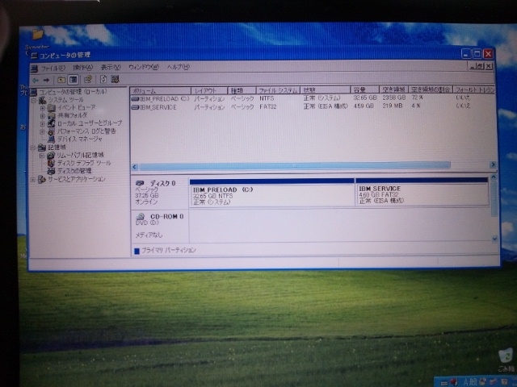Expand the 共有フォルダ node
This screenshot has height=387, width=517.
point(42,116)
